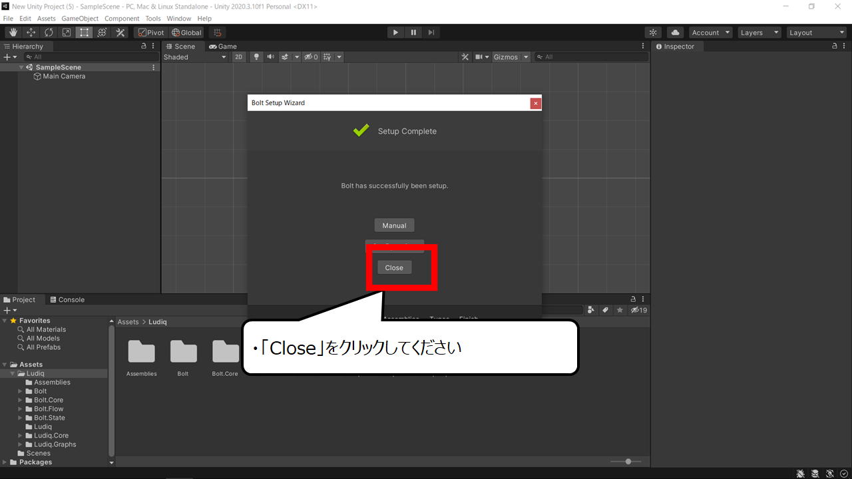Image resolution: width=852 pixels, height=479 pixels.
Task: Toggle scene audio speaker icon
Action: (270, 57)
